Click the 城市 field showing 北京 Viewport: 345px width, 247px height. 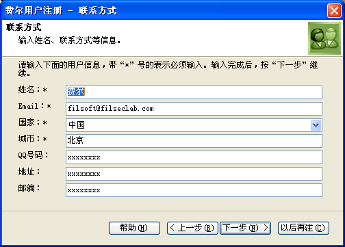(x=194, y=141)
